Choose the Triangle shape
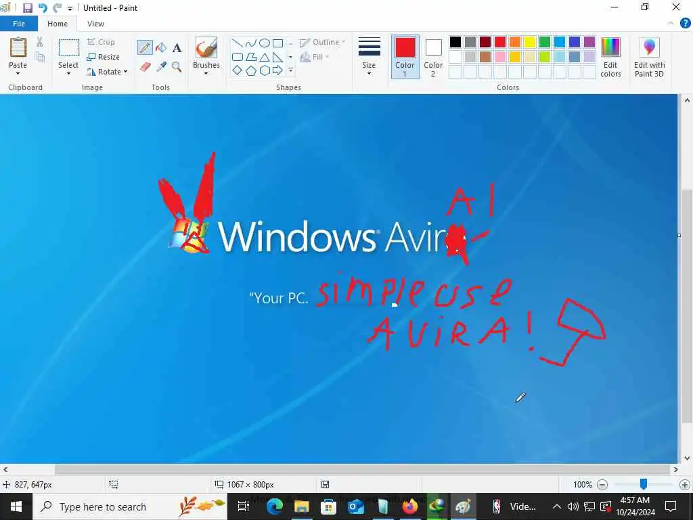 coord(265,57)
